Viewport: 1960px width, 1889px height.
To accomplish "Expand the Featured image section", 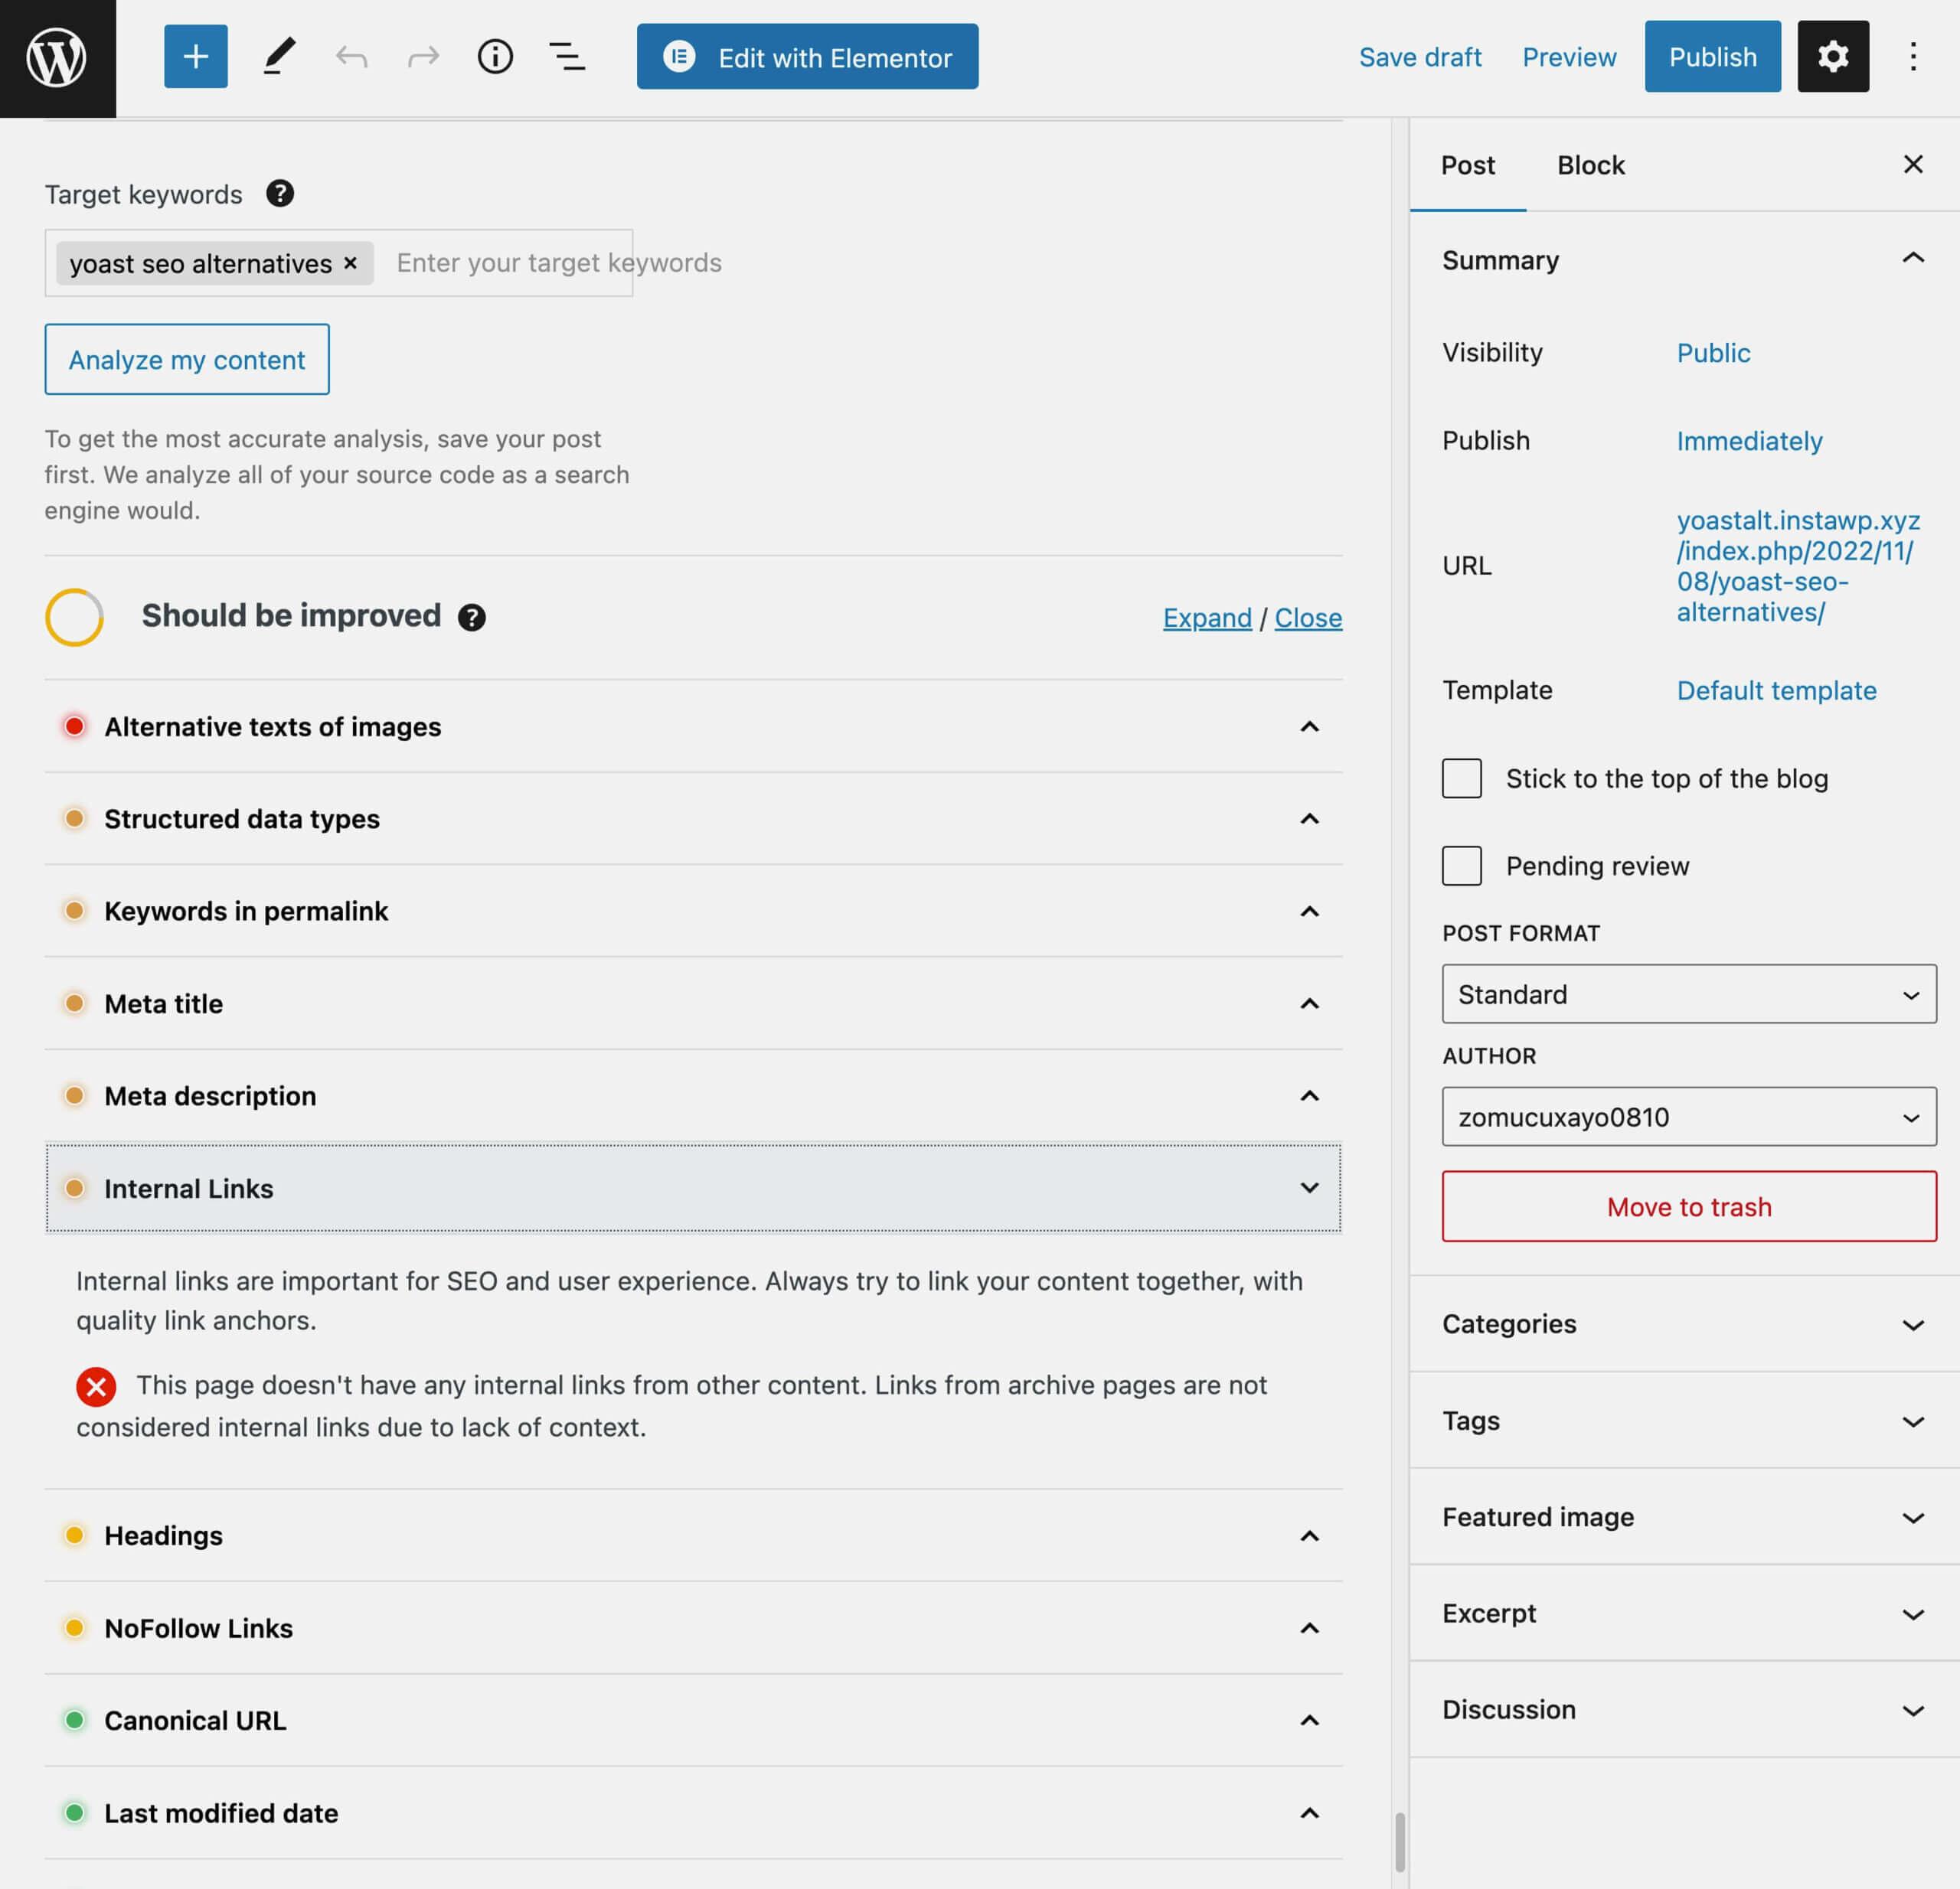I will click(x=1680, y=1516).
